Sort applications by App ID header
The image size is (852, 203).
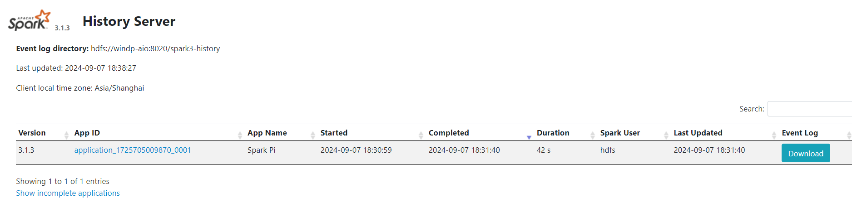[x=87, y=133]
